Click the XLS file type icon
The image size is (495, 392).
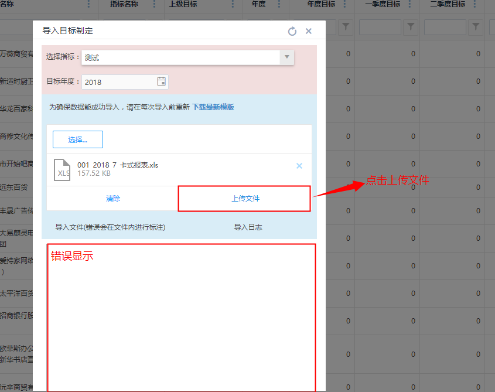pyautogui.click(x=62, y=169)
